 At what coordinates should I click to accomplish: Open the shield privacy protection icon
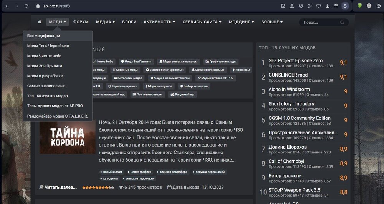301,6
